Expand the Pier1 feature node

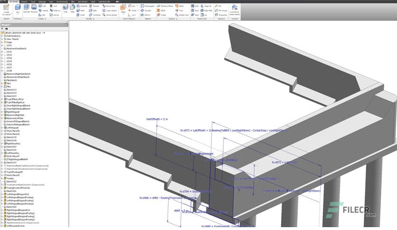[2, 83]
